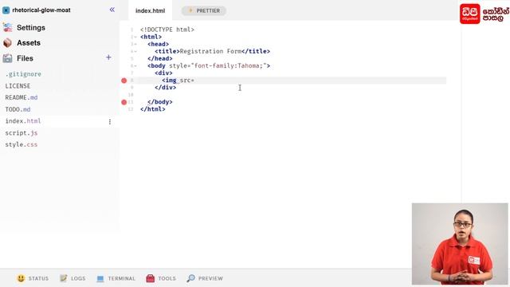Click the red error marker beside closing body tag
Viewport: 510px width, 287px height.
coord(124,102)
